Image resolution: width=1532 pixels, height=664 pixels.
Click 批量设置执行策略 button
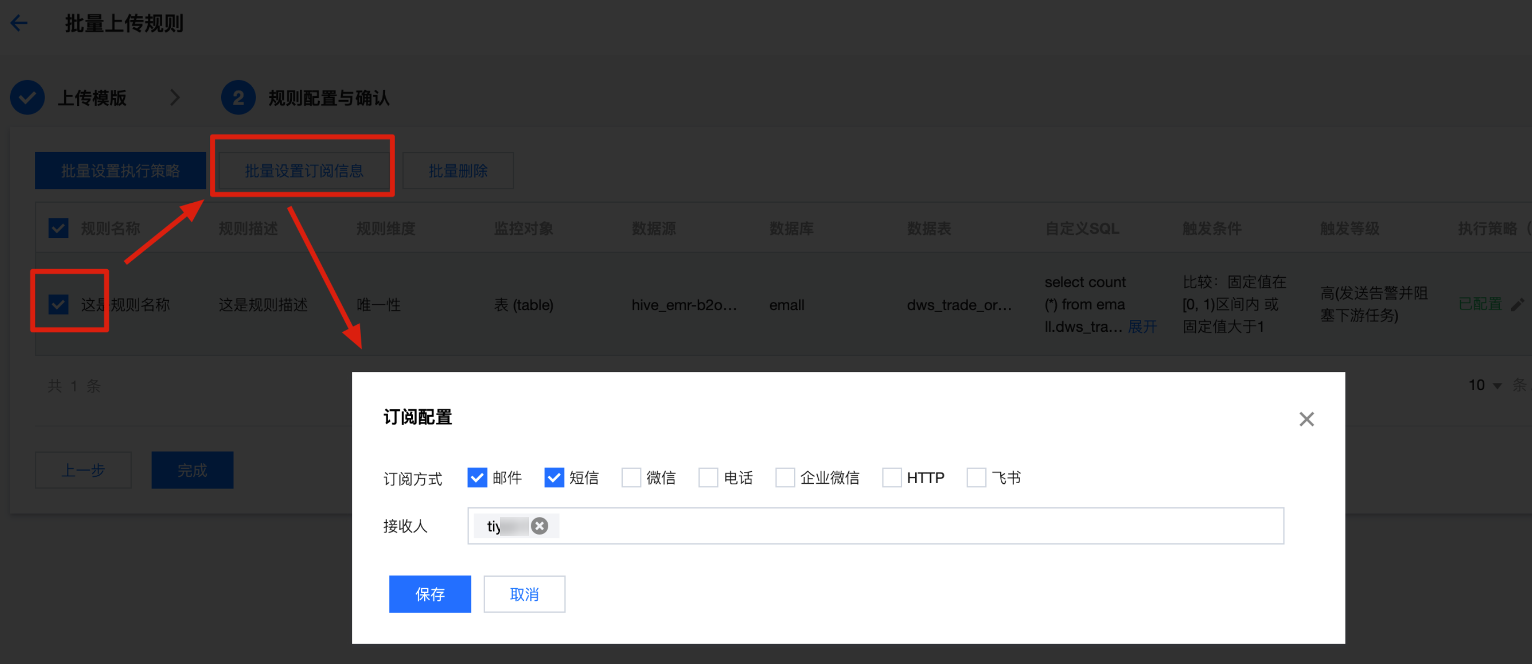120,171
